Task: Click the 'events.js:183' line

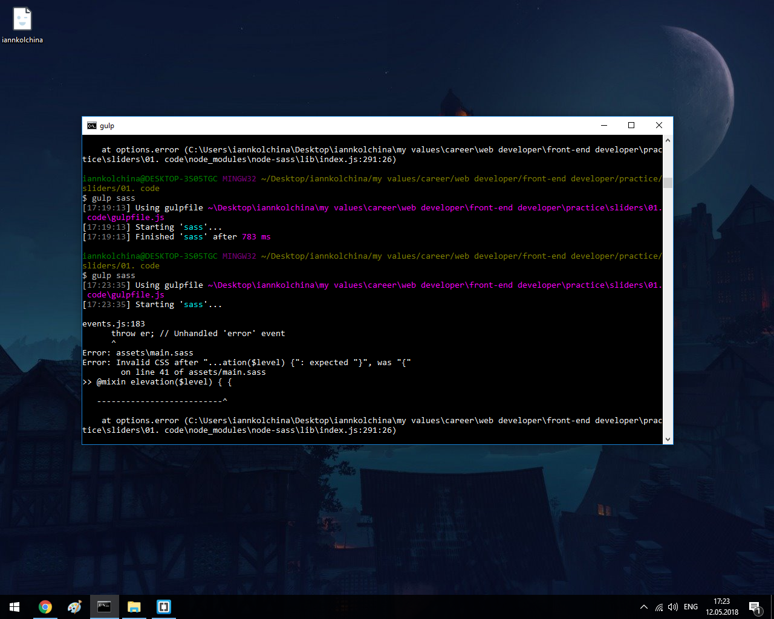Action: coord(114,324)
